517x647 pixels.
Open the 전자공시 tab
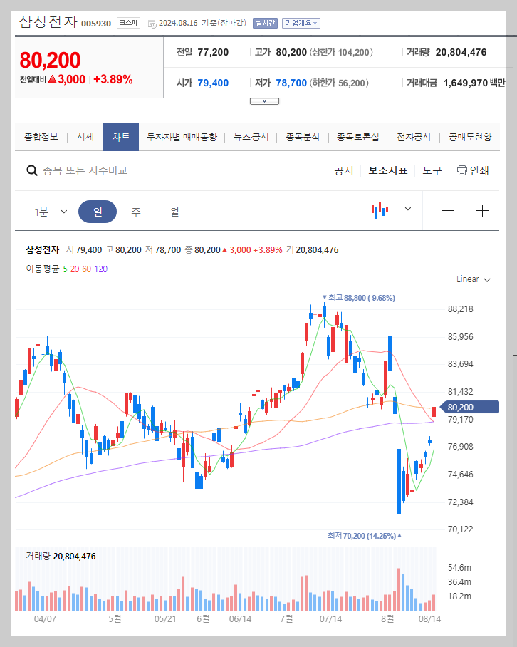click(x=414, y=137)
